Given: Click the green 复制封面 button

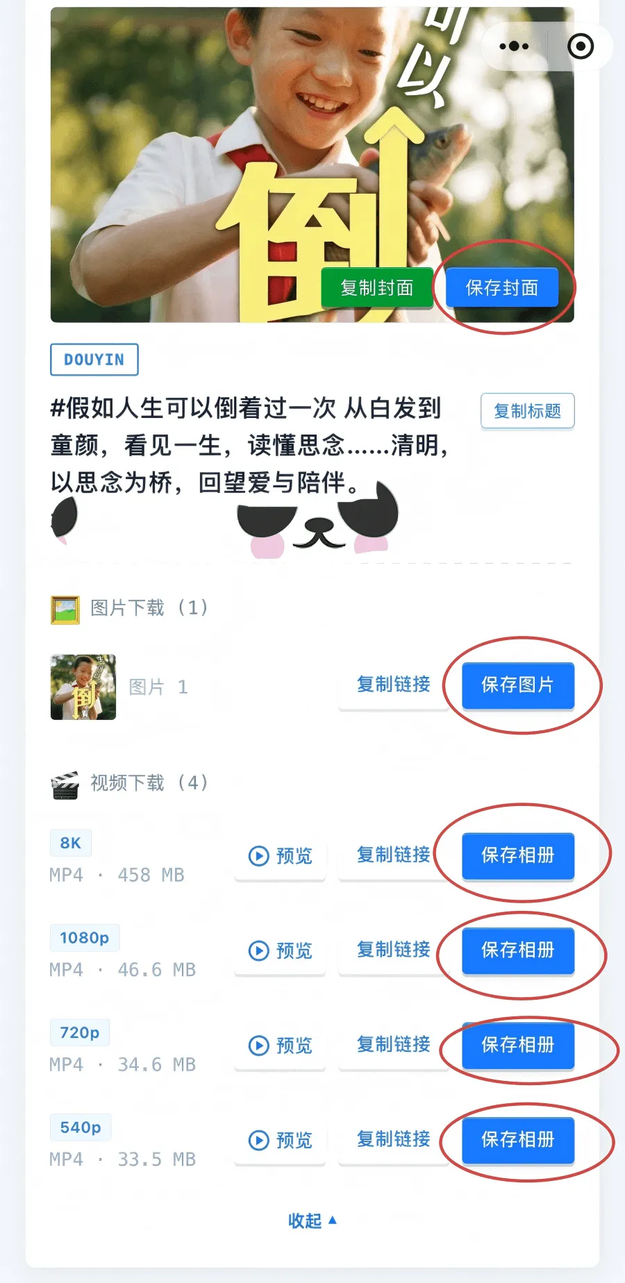Looking at the screenshot, I should 377,287.
